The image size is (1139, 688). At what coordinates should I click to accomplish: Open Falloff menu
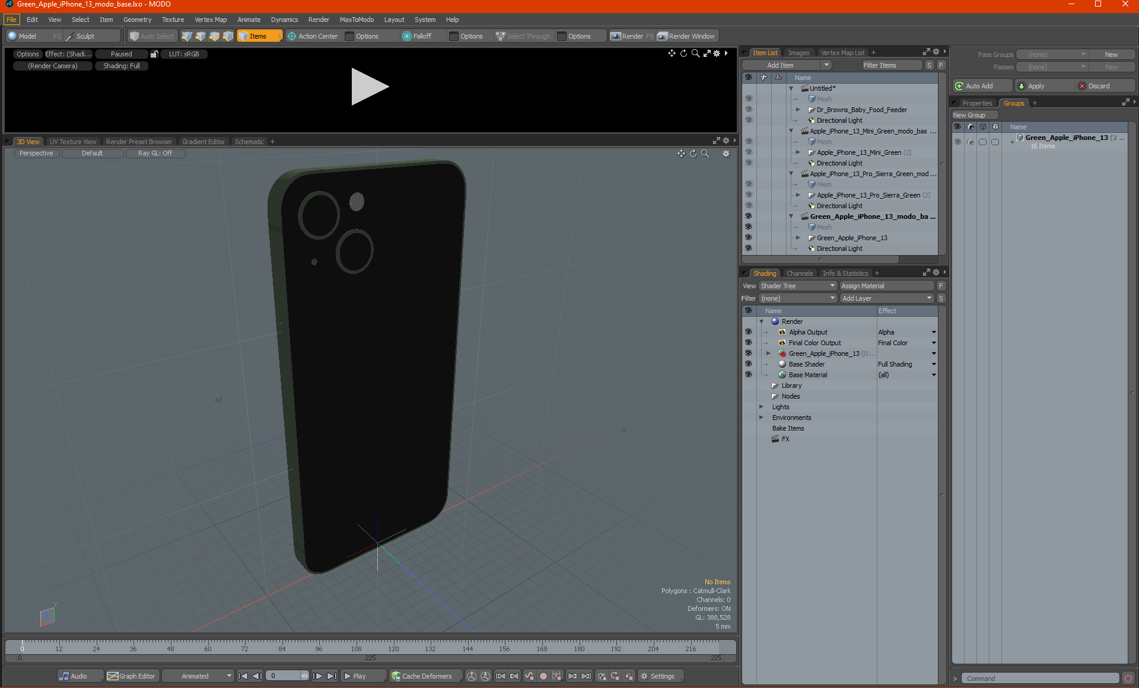[422, 36]
